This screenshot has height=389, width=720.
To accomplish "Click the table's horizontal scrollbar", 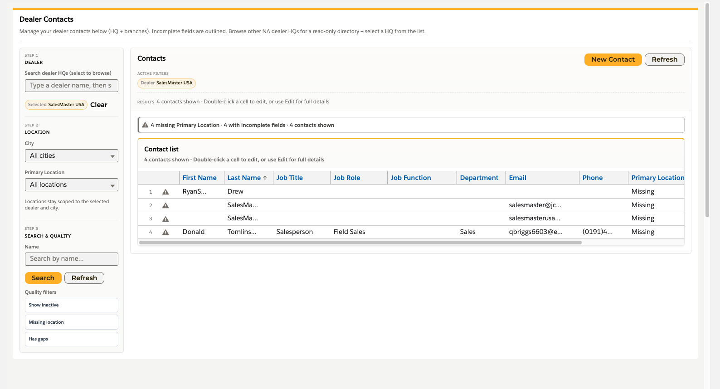I will click(360, 243).
